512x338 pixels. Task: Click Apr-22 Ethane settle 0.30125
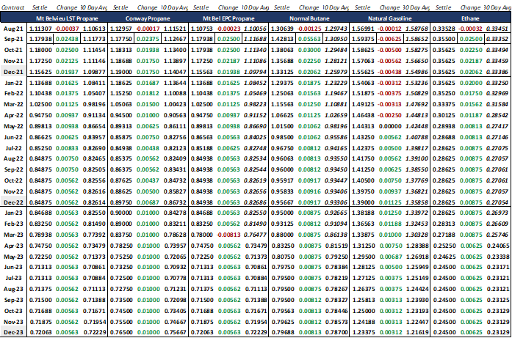coord(444,115)
